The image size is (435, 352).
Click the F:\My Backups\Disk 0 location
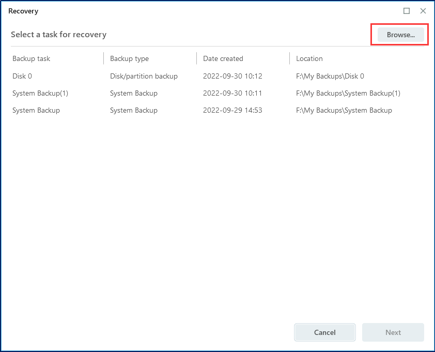click(330, 76)
